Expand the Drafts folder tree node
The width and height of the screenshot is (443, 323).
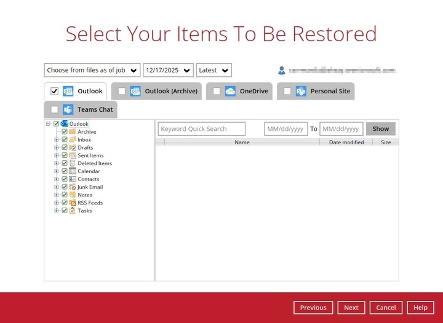pyautogui.click(x=57, y=147)
